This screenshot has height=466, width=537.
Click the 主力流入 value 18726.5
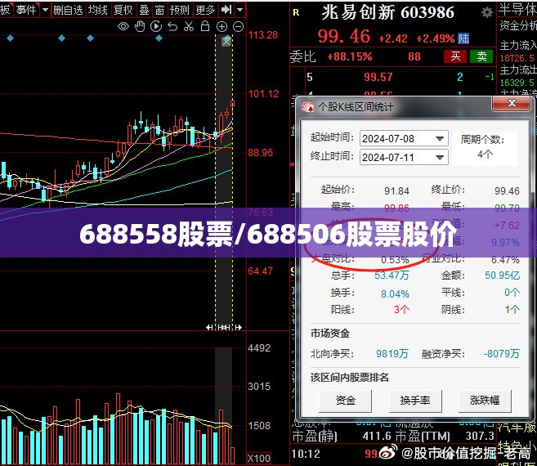[x=517, y=58]
